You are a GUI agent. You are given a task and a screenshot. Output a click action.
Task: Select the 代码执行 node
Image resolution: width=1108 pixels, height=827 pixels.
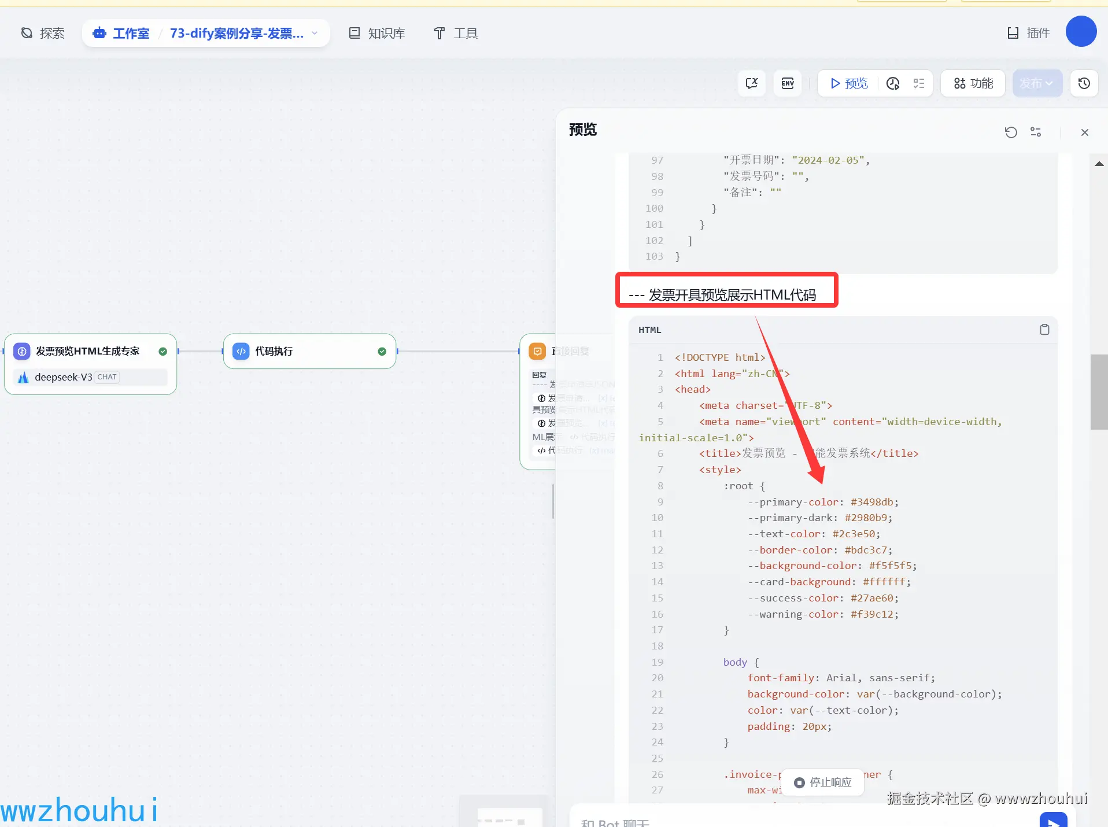[x=309, y=351]
